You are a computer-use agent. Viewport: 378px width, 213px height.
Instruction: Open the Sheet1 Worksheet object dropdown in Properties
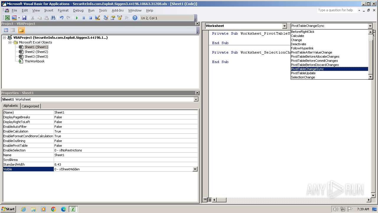tap(196, 99)
